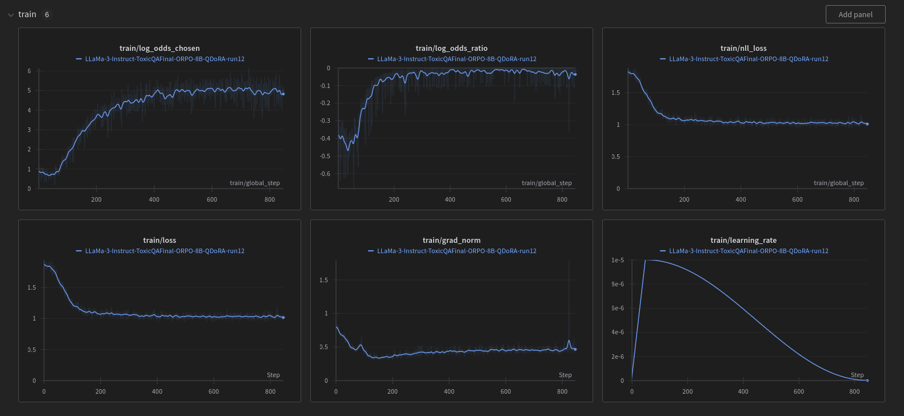The width and height of the screenshot is (904, 416).
Task: Click train/global_step axis label in log_odds_chosen chart
Action: [255, 183]
